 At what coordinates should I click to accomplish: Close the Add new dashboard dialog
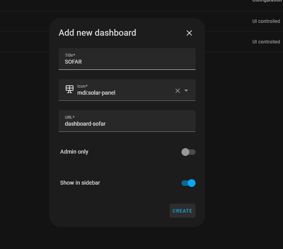(189, 33)
